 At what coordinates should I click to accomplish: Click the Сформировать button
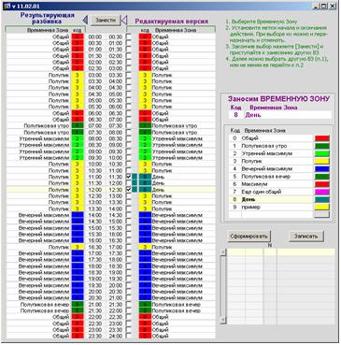[249, 237]
